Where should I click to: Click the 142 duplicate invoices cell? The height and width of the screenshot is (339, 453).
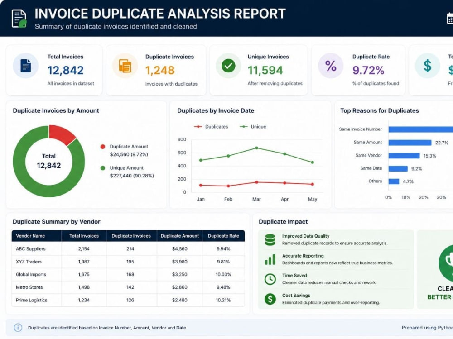tap(130, 287)
